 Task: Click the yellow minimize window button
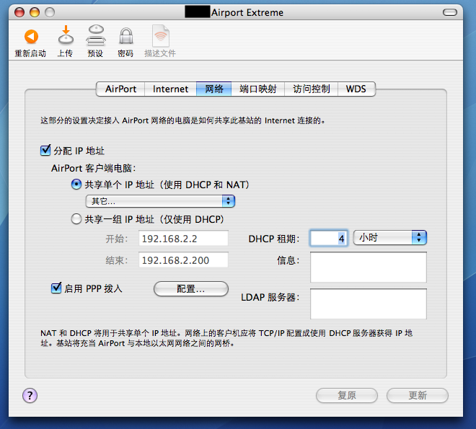[35, 12]
